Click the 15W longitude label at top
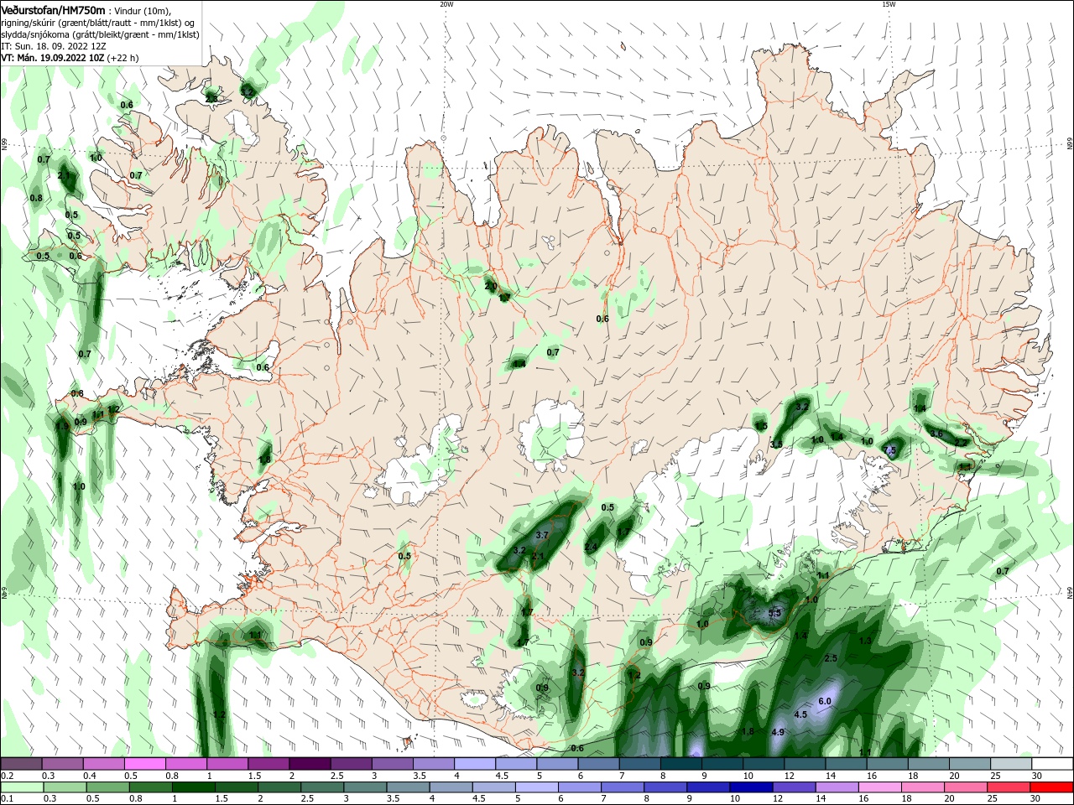1074x805 pixels. coord(888,4)
